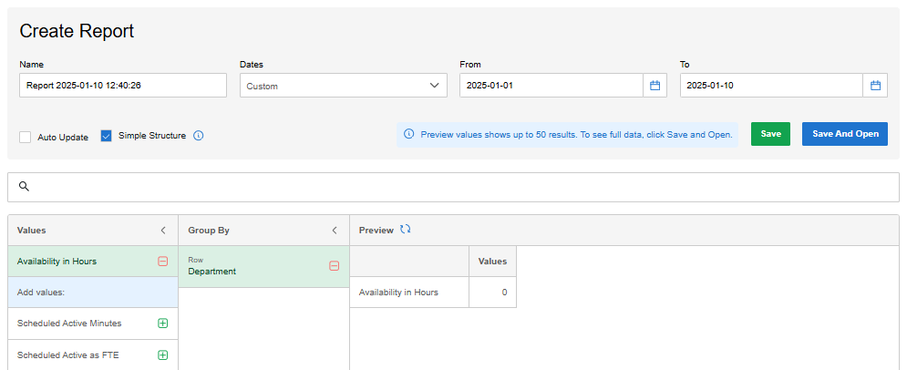The height and width of the screenshot is (370, 907).
Task: Refresh the Preview panel
Action: click(406, 230)
